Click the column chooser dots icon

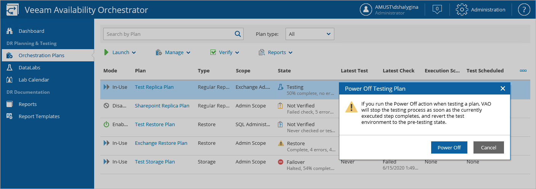pos(523,70)
